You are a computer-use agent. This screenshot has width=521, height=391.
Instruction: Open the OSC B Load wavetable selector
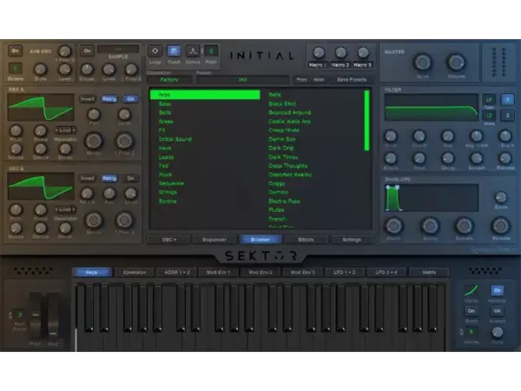(x=65, y=209)
